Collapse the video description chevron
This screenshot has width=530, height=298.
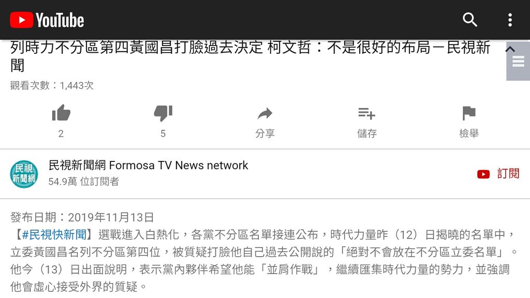510,49
